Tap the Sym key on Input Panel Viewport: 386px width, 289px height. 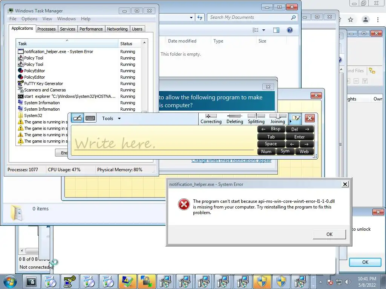point(285,151)
